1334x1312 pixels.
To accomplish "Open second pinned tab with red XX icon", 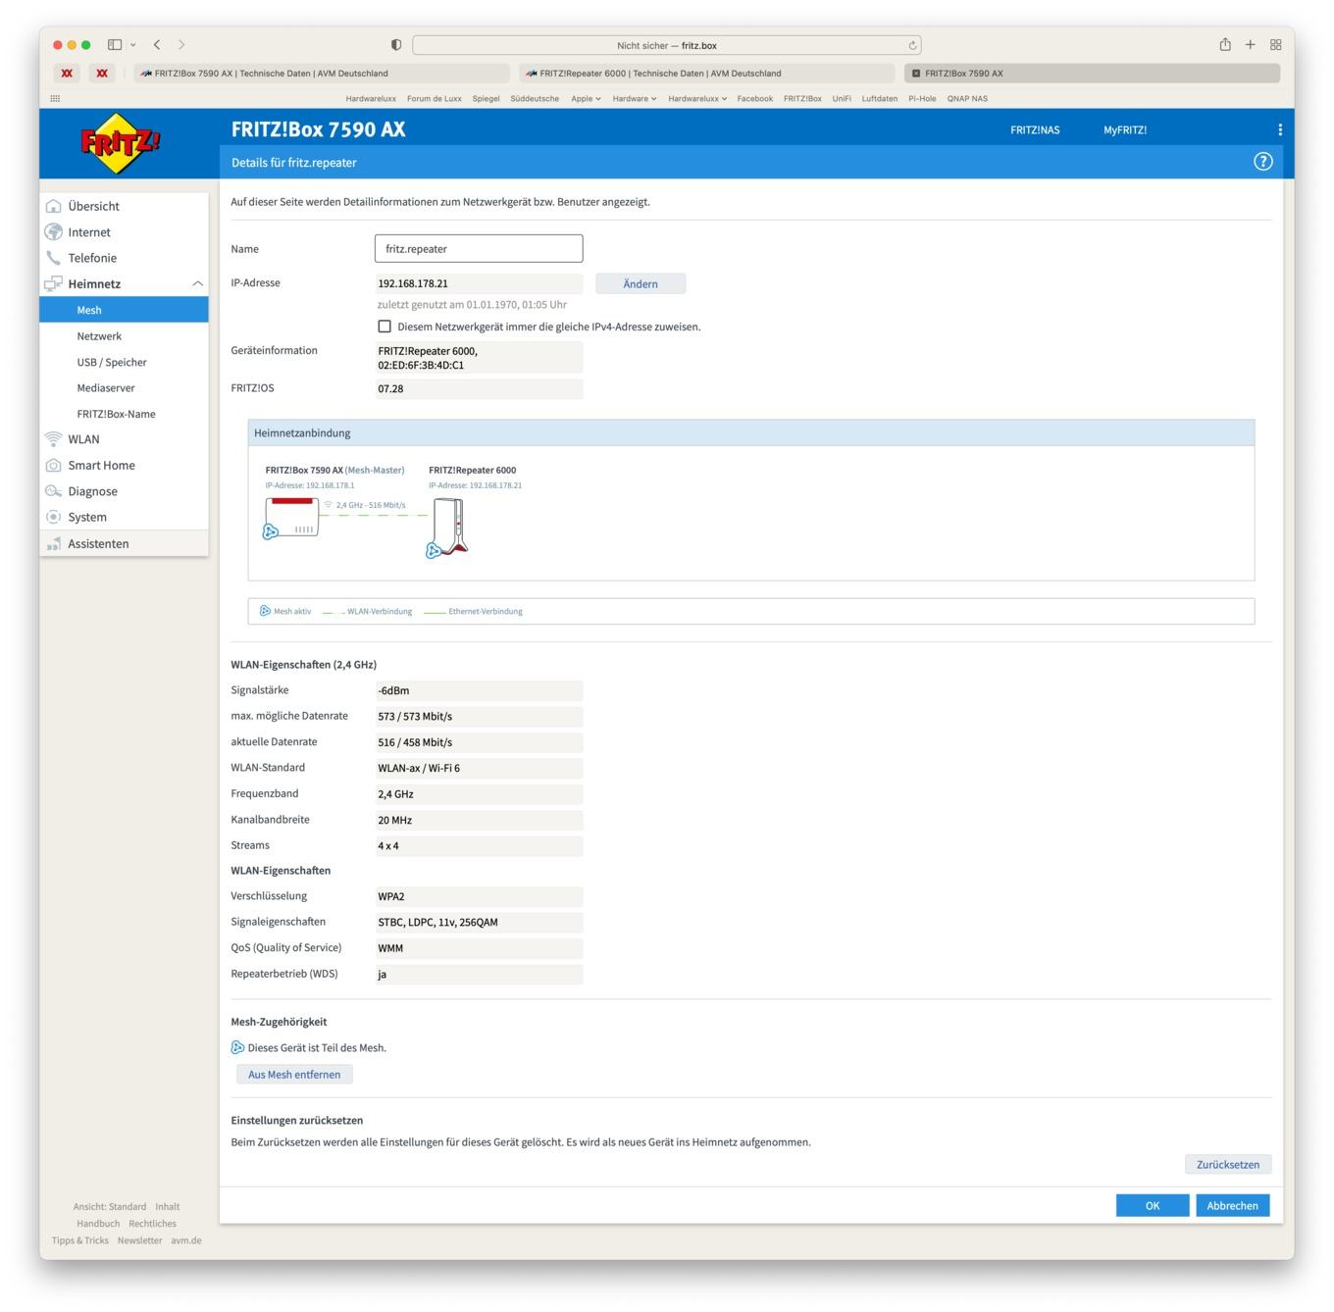I will pyautogui.click(x=102, y=74).
